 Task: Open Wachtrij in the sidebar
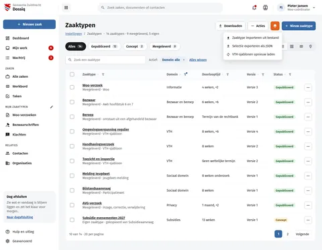point(30,58)
